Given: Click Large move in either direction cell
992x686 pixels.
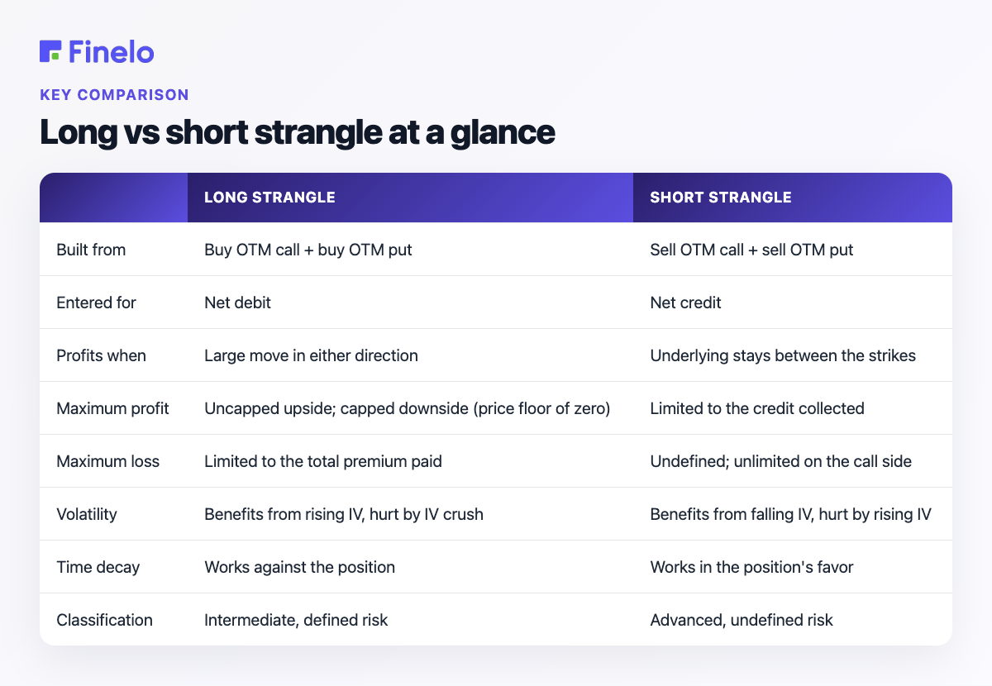Looking at the screenshot, I should [311, 355].
